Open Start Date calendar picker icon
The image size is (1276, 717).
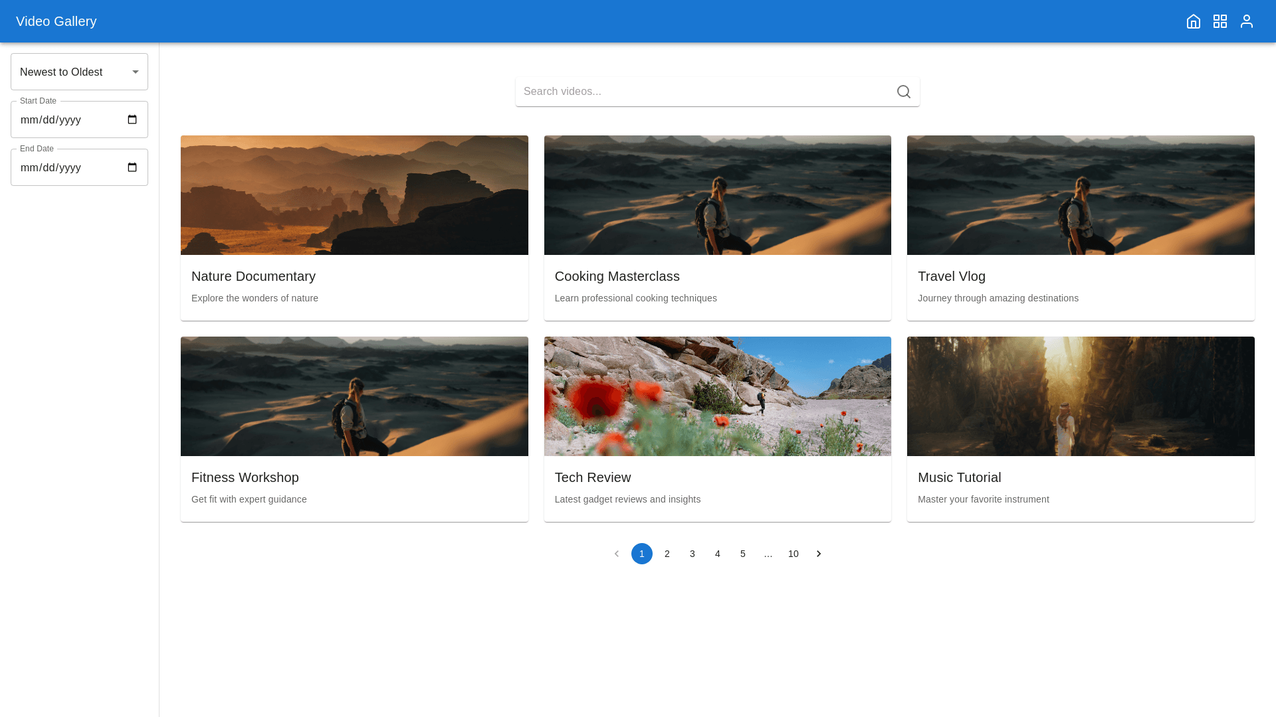coord(132,119)
